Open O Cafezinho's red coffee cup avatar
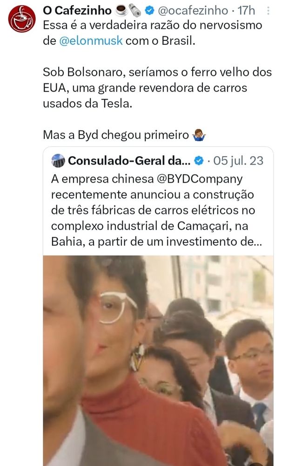282x466 pixels. pyautogui.click(x=22, y=19)
